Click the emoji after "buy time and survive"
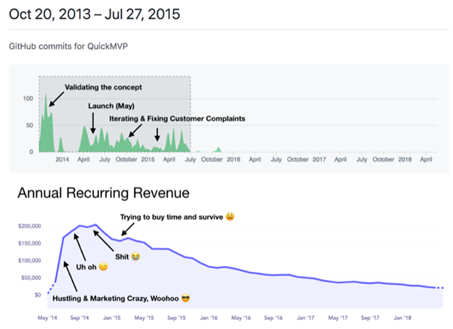This screenshot has height=329, width=453. pyautogui.click(x=230, y=217)
